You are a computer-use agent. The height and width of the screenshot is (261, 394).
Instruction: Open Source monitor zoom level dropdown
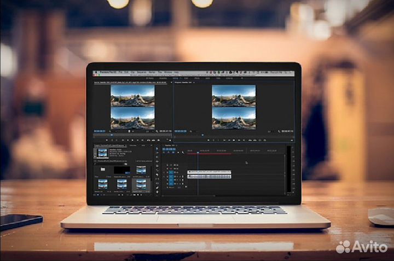(113, 131)
